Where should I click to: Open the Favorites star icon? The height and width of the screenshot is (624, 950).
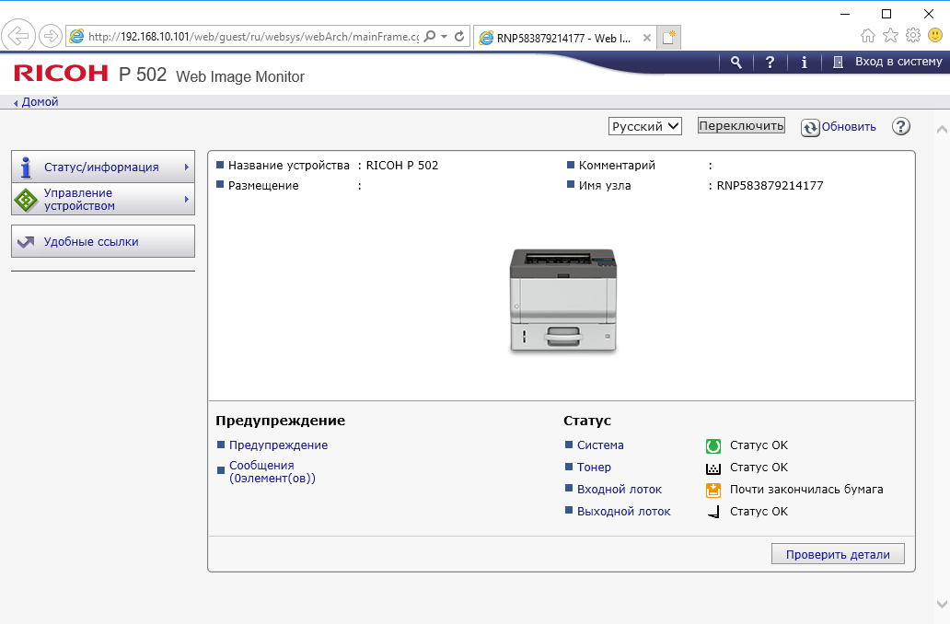point(890,35)
